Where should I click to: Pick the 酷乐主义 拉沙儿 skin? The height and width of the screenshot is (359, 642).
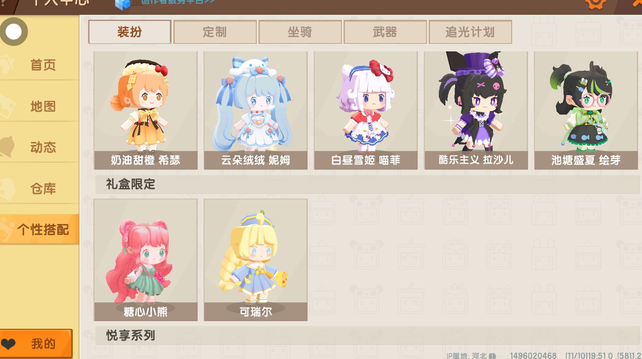click(x=476, y=110)
